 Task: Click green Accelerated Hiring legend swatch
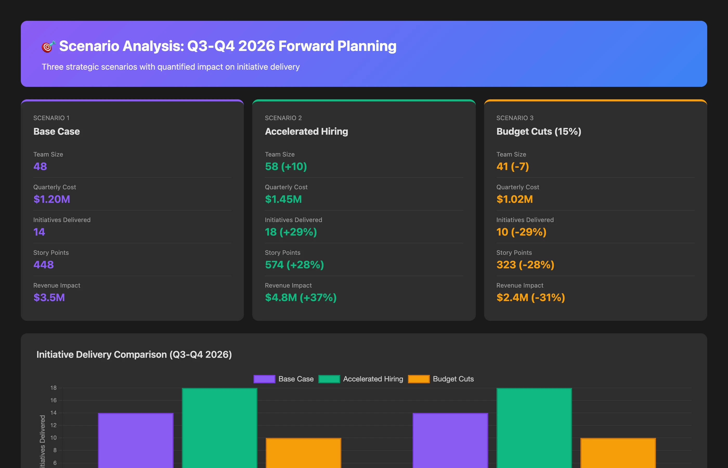(x=329, y=379)
